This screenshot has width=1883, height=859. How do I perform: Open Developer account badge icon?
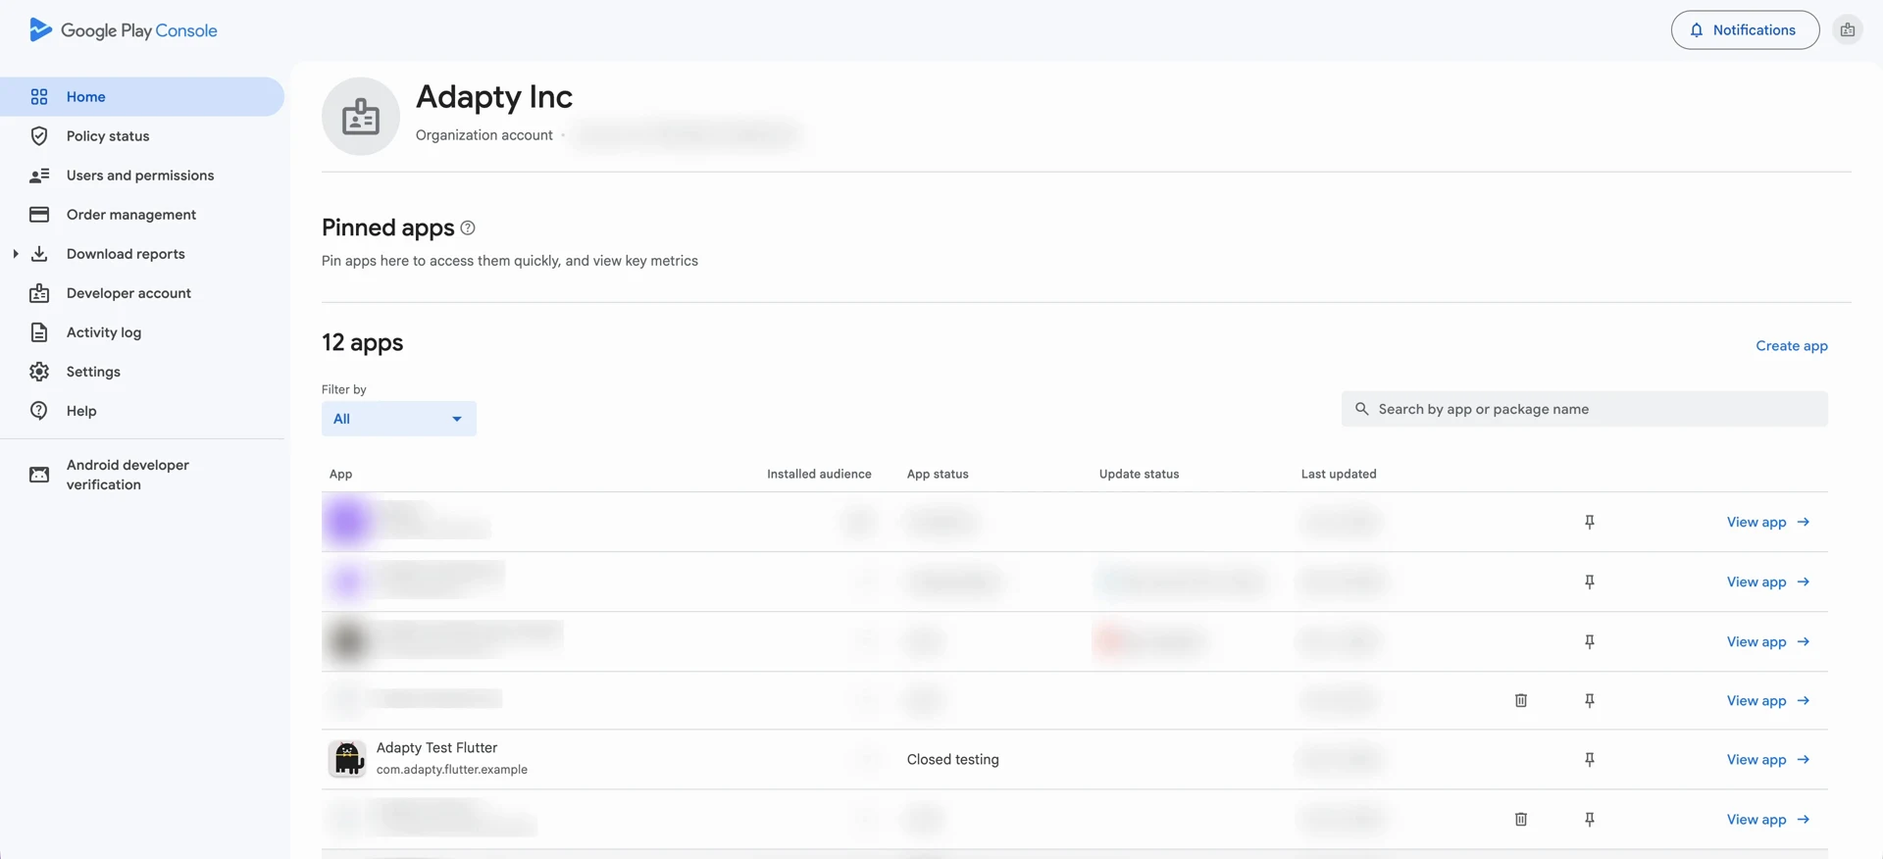39,293
